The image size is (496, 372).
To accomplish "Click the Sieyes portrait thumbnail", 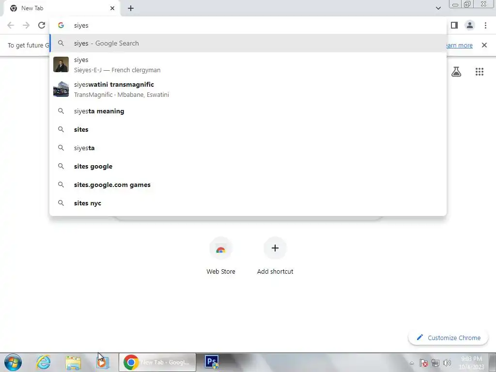I will pyautogui.click(x=61, y=64).
